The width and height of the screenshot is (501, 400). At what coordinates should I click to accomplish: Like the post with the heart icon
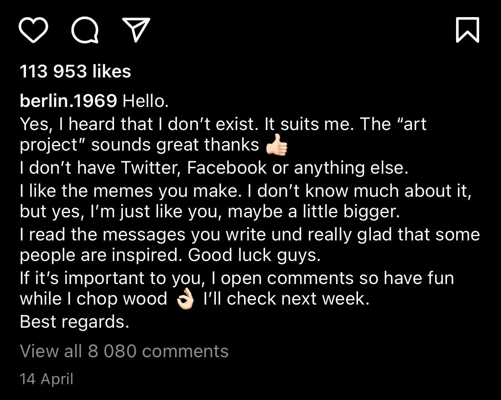pyautogui.click(x=33, y=30)
